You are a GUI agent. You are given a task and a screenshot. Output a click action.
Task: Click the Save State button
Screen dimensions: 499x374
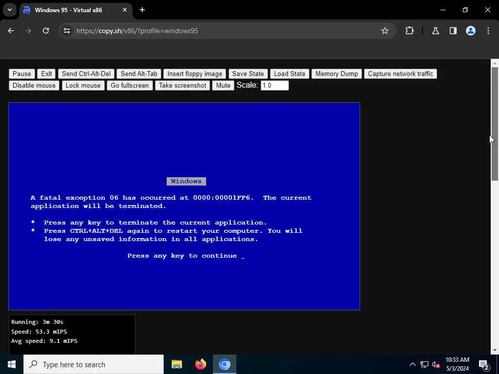[248, 74]
